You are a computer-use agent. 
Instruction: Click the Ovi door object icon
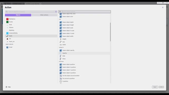tap(7, 39)
